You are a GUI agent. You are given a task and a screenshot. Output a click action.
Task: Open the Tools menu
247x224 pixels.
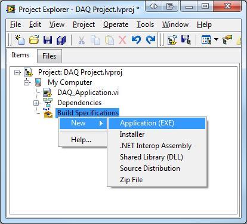(x=145, y=24)
